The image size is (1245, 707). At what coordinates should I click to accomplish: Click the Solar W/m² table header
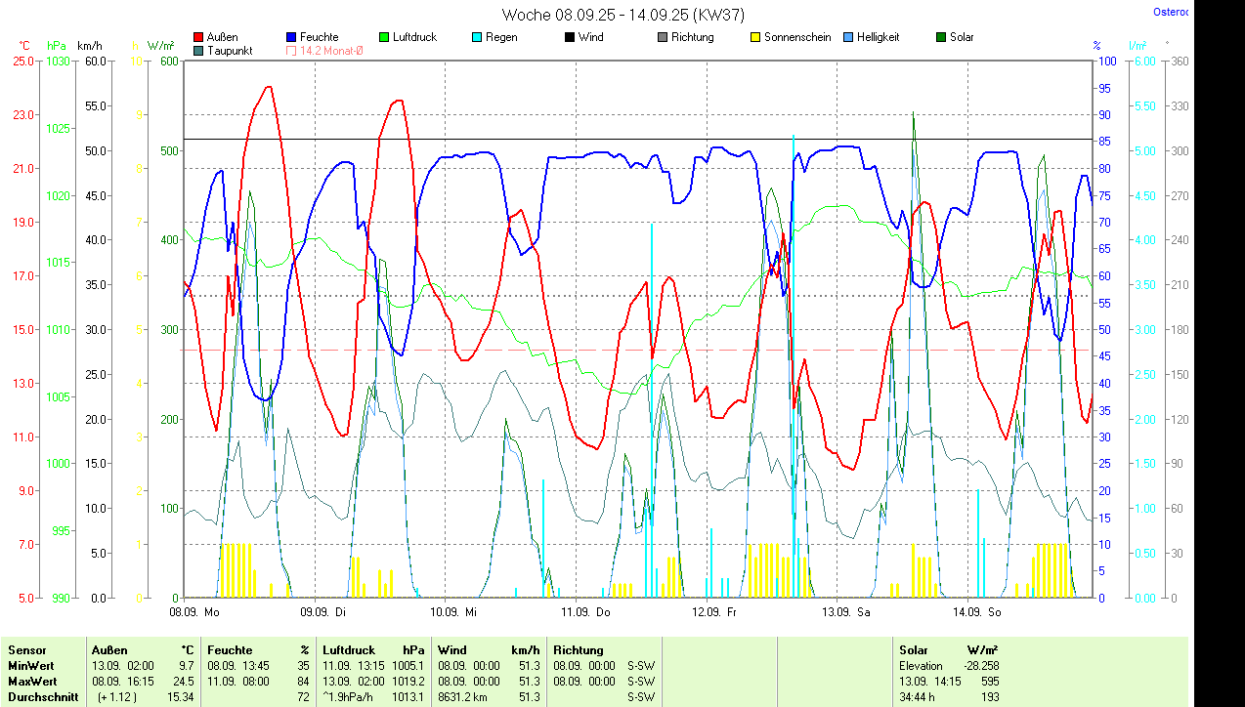(x=948, y=649)
